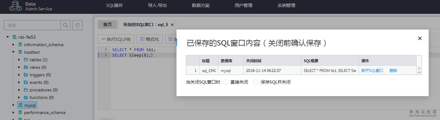Click the loadtest database icon
The width and height of the screenshot is (440, 120).
[x=20, y=52]
